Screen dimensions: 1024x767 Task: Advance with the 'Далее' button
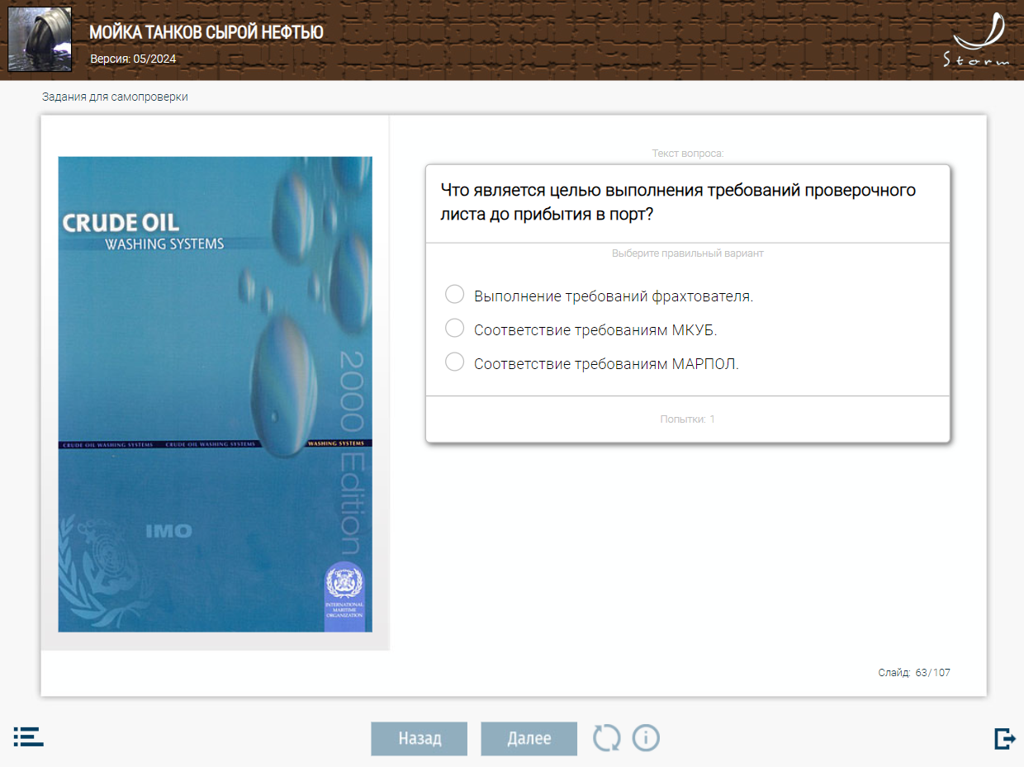529,739
